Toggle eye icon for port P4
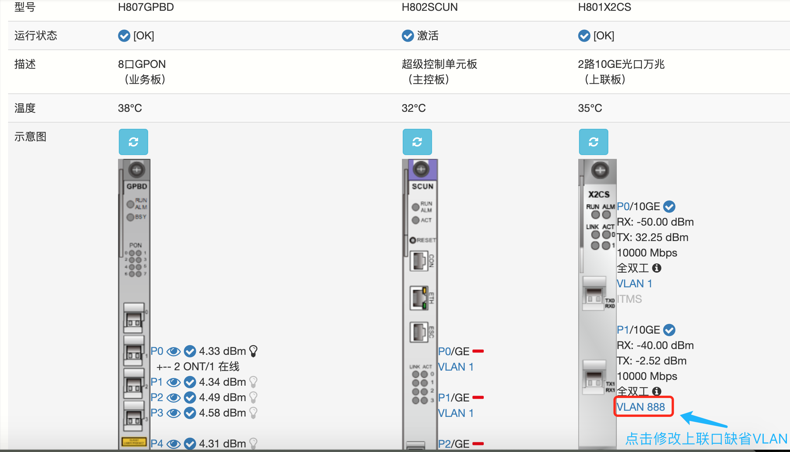This screenshot has width=790, height=452. [174, 444]
